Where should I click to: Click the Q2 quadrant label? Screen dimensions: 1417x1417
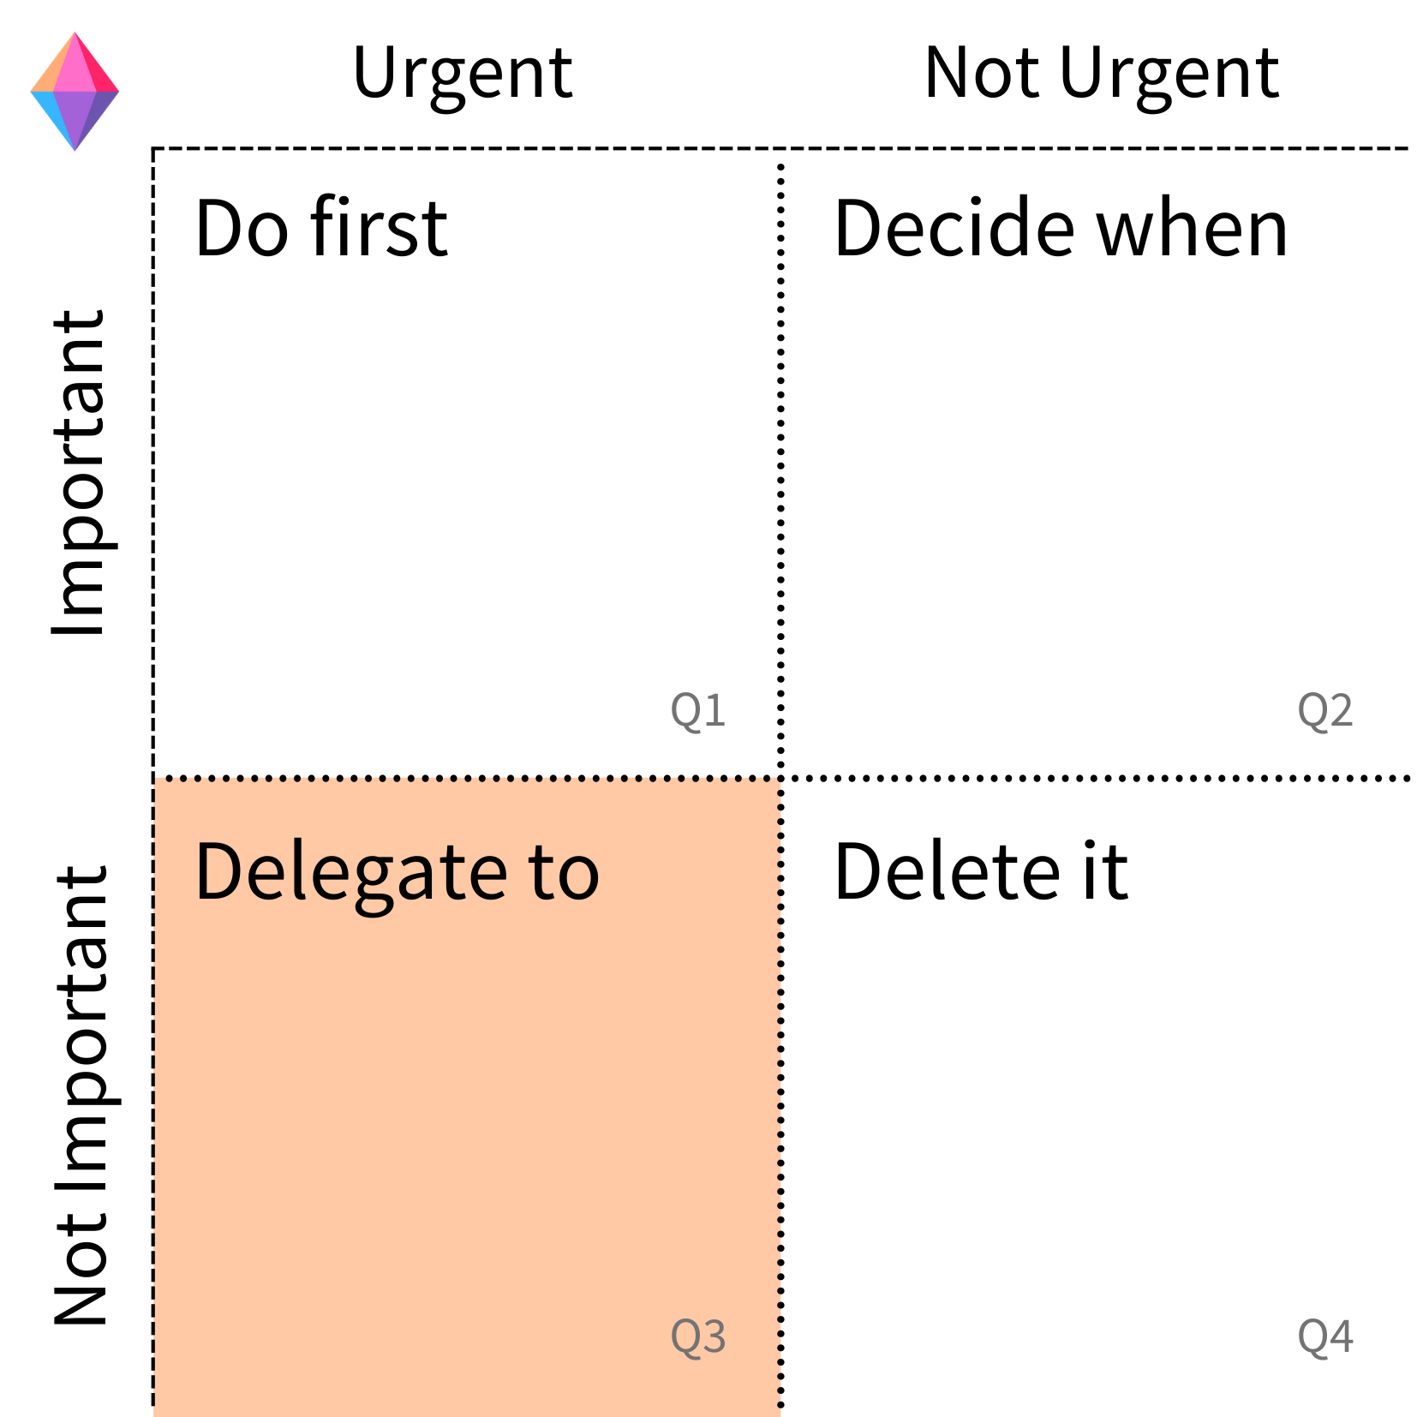coord(1325,711)
